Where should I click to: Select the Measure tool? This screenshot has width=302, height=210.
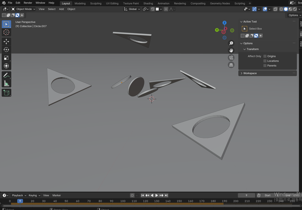[6, 84]
